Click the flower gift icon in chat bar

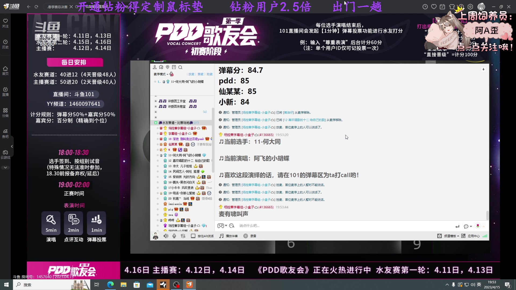(x=478, y=226)
